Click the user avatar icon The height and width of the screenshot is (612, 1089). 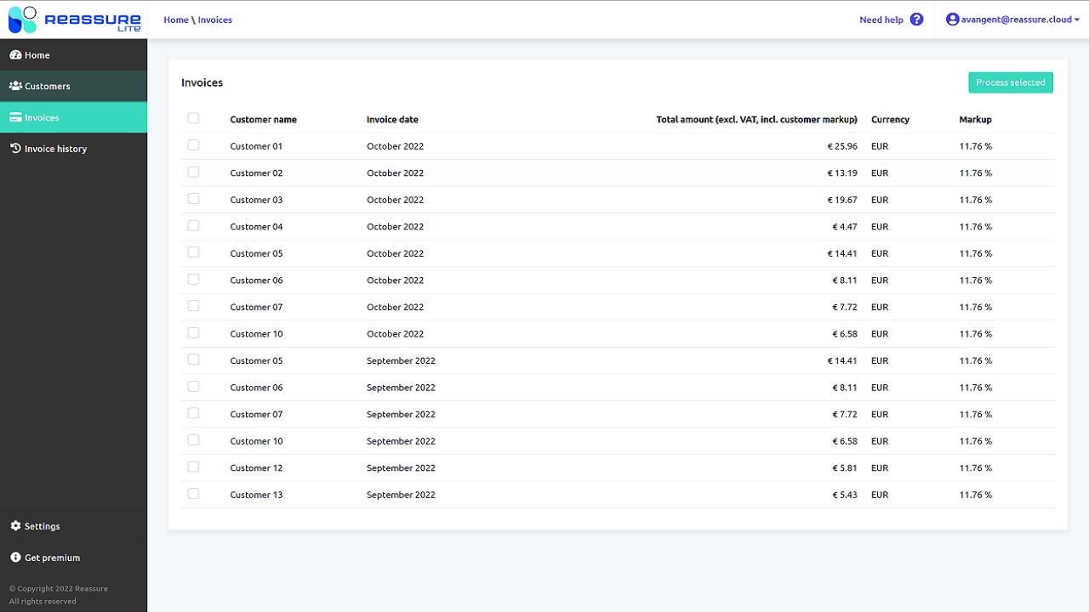[x=952, y=20]
